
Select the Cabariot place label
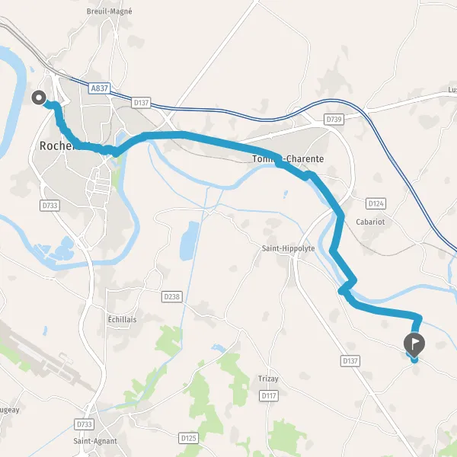(x=370, y=222)
